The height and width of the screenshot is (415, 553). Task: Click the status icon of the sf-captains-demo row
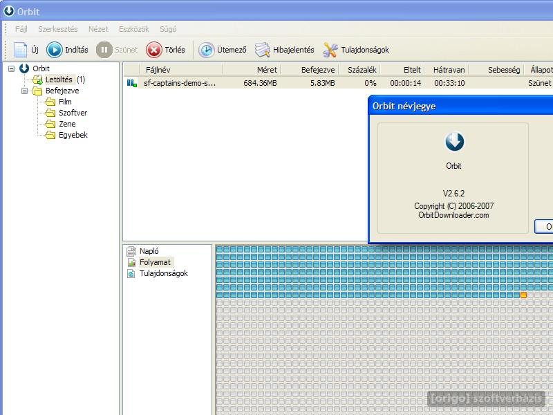132,83
